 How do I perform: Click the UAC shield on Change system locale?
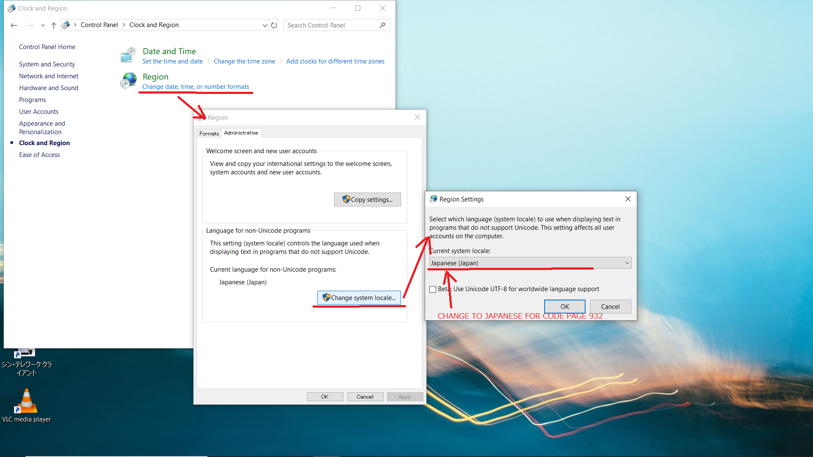(325, 297)
